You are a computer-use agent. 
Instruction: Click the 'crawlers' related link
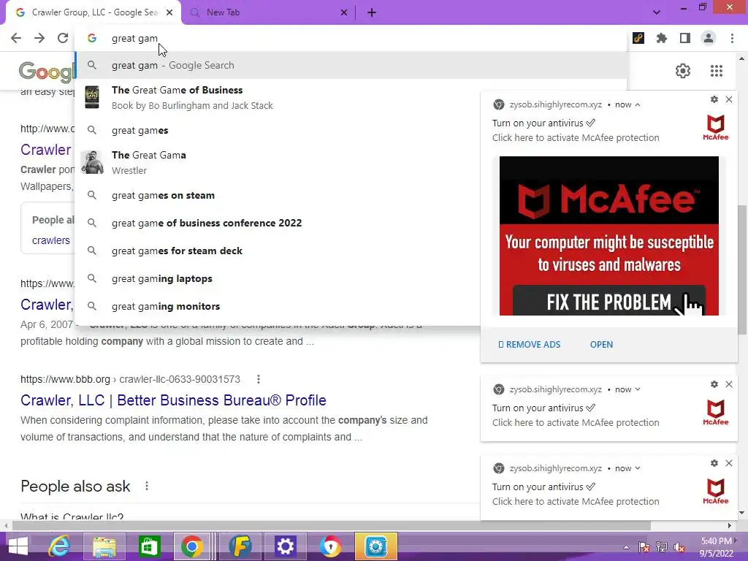pyautogui.click(x=51, y=240)
